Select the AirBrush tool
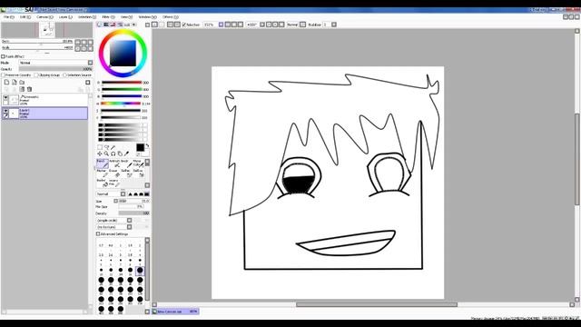This screenshot has width=581, height=327. click(115, 163)
